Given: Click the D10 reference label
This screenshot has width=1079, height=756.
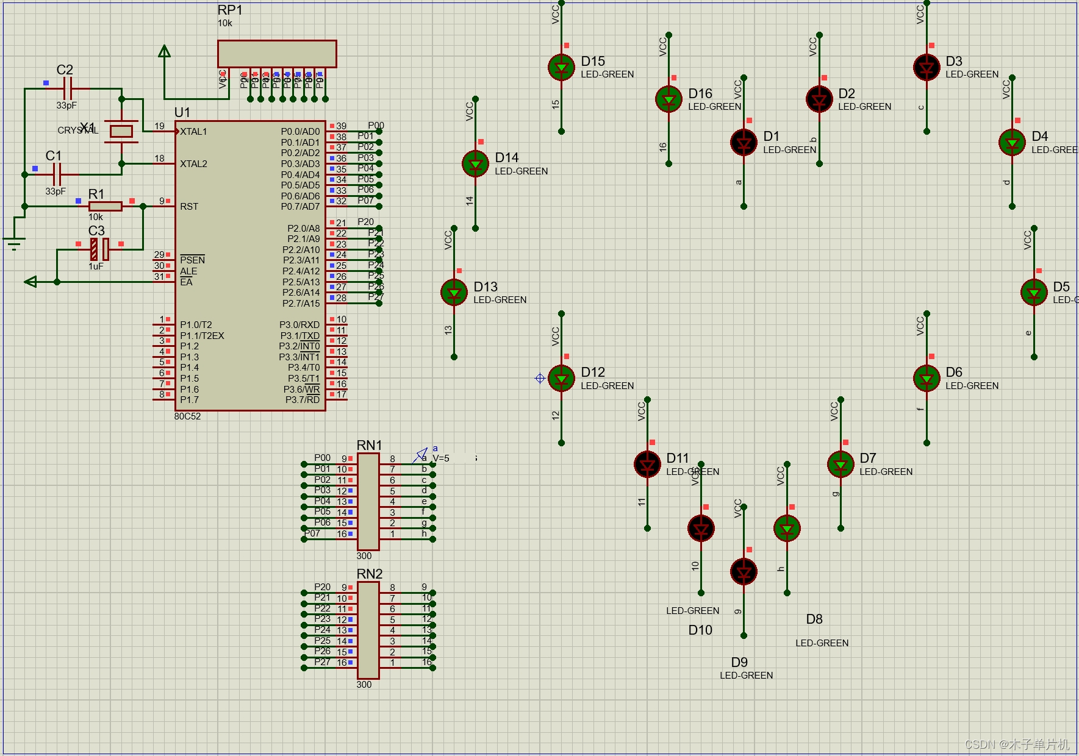Looking at the screenshot, I should (x=700, y=630).
